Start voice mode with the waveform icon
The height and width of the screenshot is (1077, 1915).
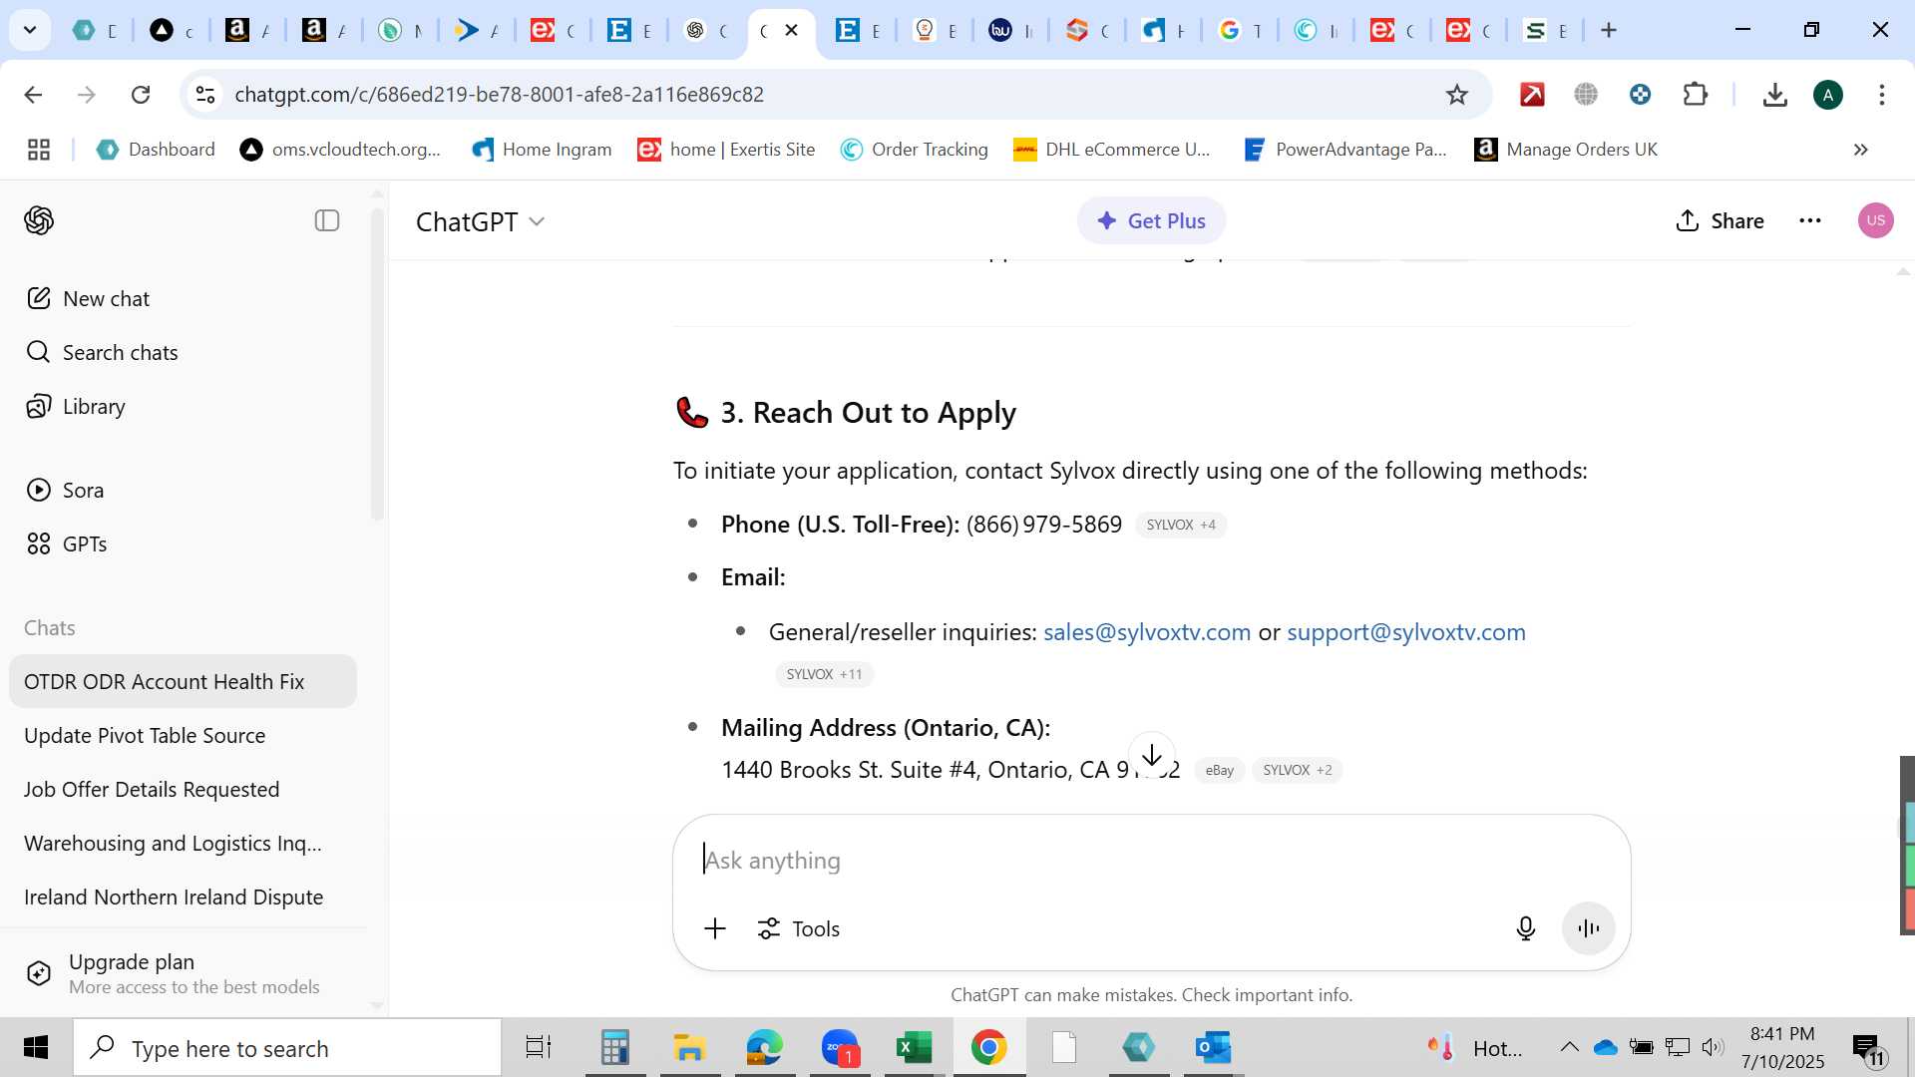(1589, 928)
